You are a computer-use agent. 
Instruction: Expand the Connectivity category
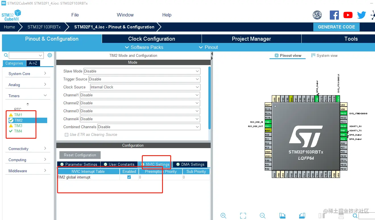[x=28, y=149]
